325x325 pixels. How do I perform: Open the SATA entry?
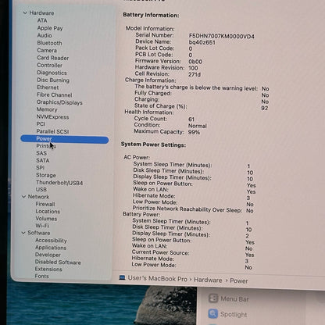43,160
